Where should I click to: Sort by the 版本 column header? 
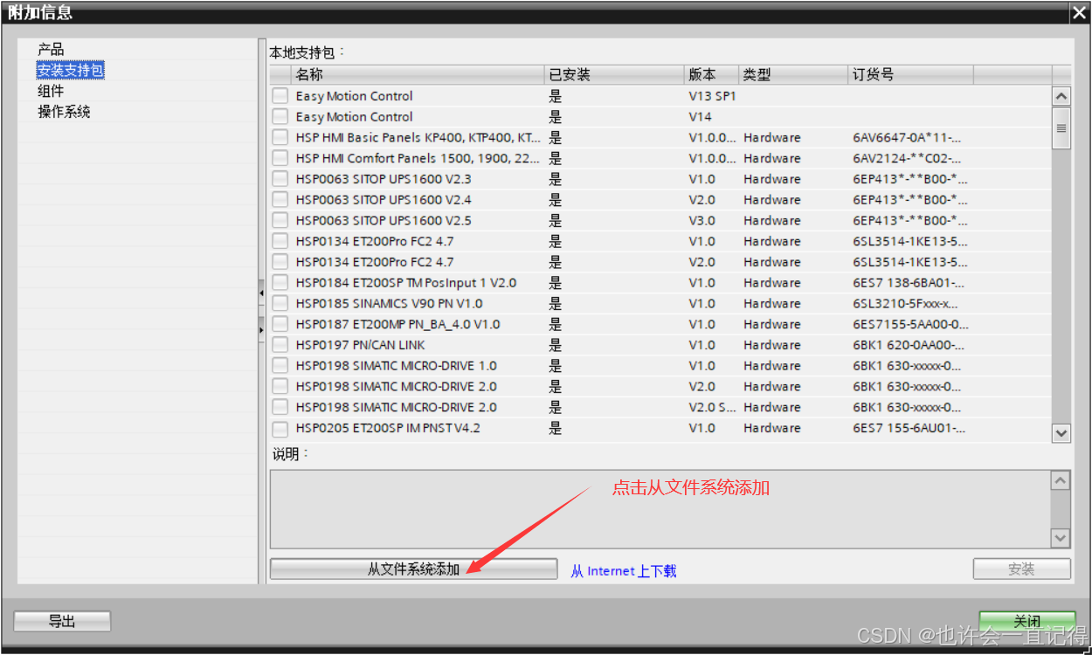coord(712,75)
